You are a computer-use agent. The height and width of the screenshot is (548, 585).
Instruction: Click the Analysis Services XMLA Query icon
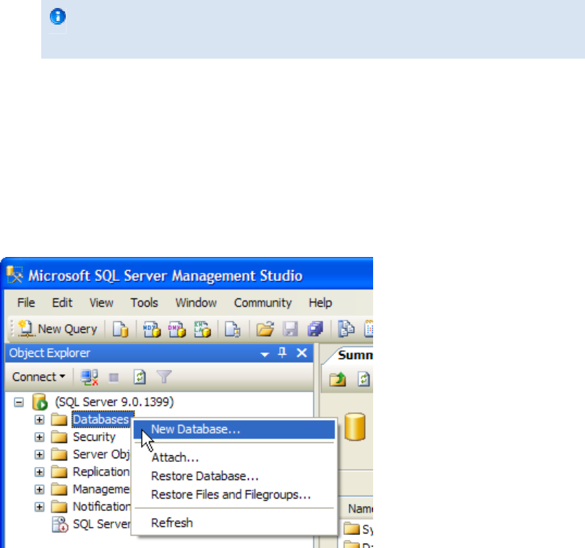(202, 329)
